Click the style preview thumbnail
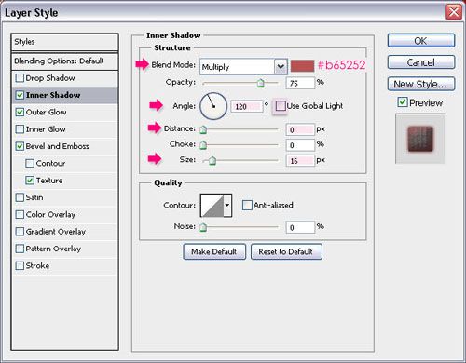Screen dimensions: 466x363 coord(420,139)
